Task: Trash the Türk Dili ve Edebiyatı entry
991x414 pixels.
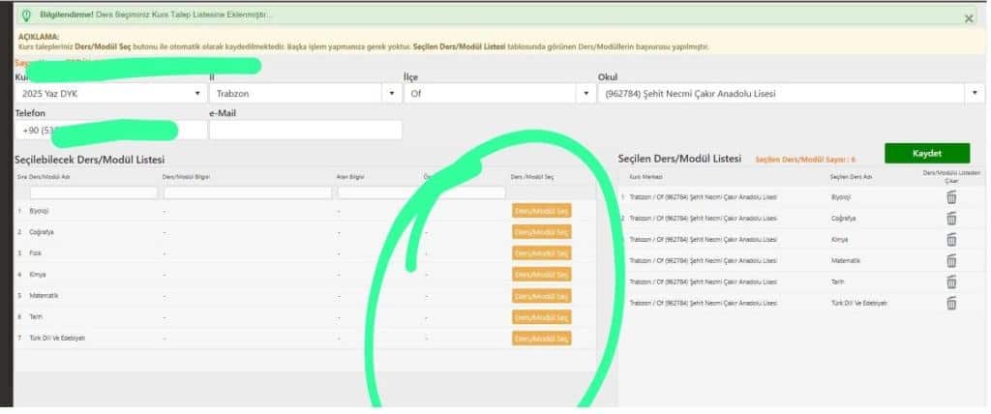Action: [x=950, y=303]
